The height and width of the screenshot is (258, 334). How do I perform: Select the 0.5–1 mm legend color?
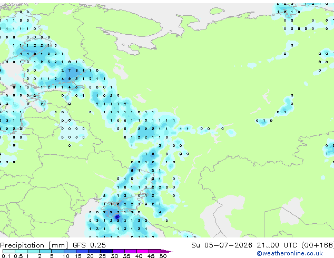pos(21,251)
